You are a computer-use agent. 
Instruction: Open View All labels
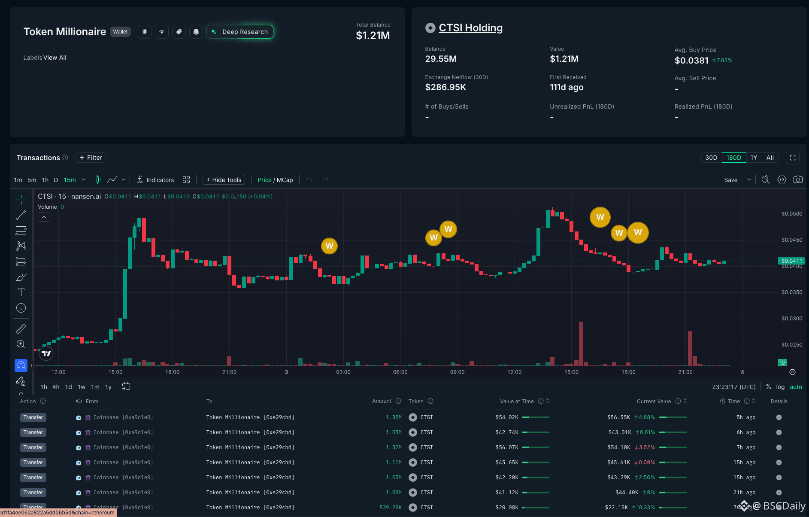pos(55,58)
